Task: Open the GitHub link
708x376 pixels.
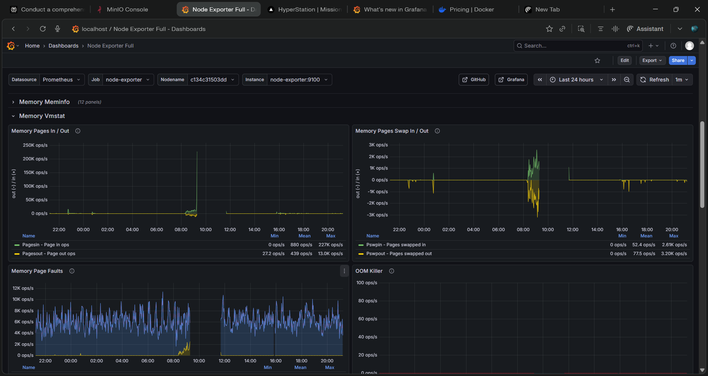Action: pyautogui.click(x=474, y=80)
